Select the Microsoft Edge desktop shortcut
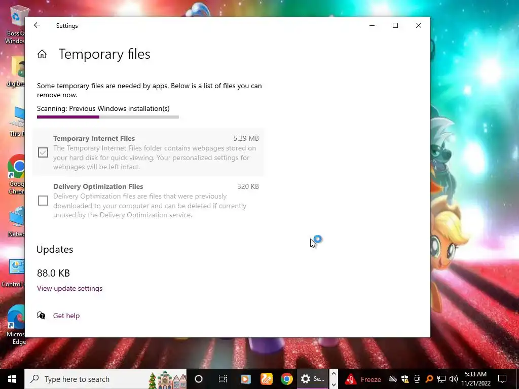This screenshot has width=519, height=389. (16, 325)
